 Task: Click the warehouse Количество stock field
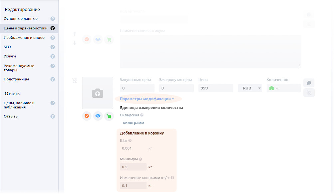284,88
